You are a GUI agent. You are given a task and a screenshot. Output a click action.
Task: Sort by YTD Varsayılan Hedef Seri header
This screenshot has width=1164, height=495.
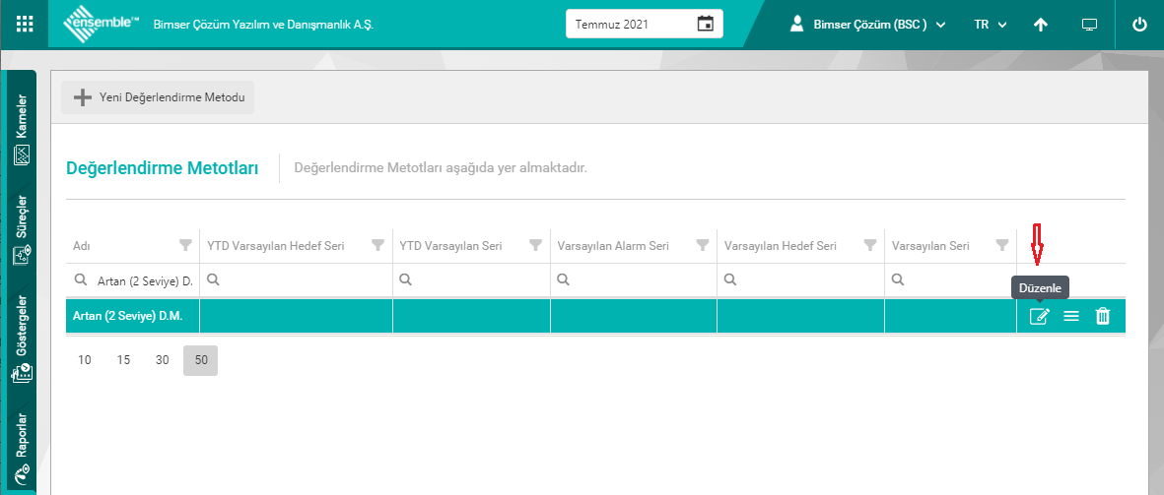coord(275,246)
